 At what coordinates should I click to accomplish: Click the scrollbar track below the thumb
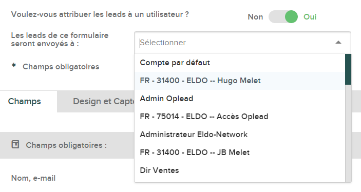click(x=348, y=133)
